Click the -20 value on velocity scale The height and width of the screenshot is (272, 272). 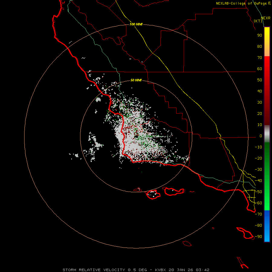(x=258, y=158)
